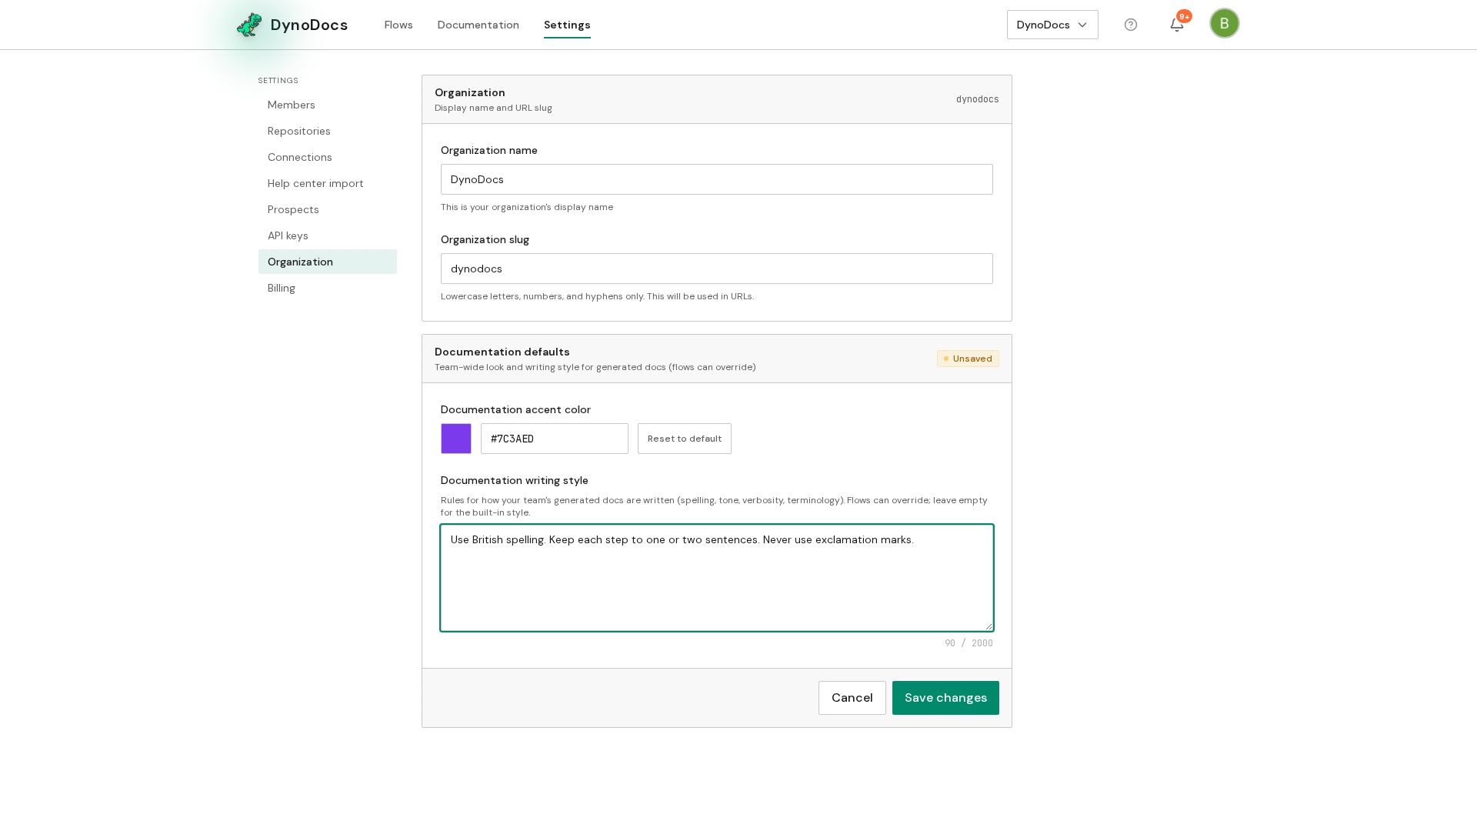Open the notifications bell icon
The width and height of the screenshot is (1477, 831).
click(1176, 25)
